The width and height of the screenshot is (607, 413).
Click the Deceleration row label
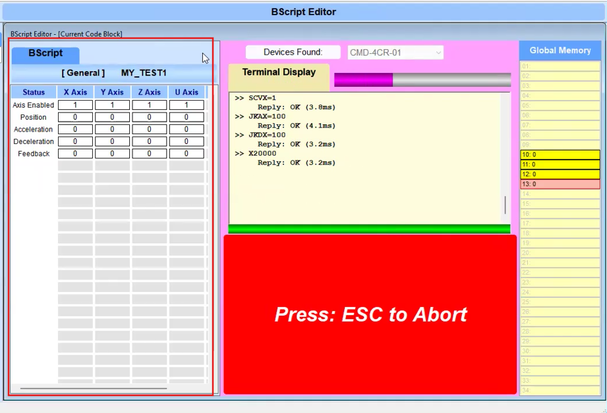click(x=34, y=141)
